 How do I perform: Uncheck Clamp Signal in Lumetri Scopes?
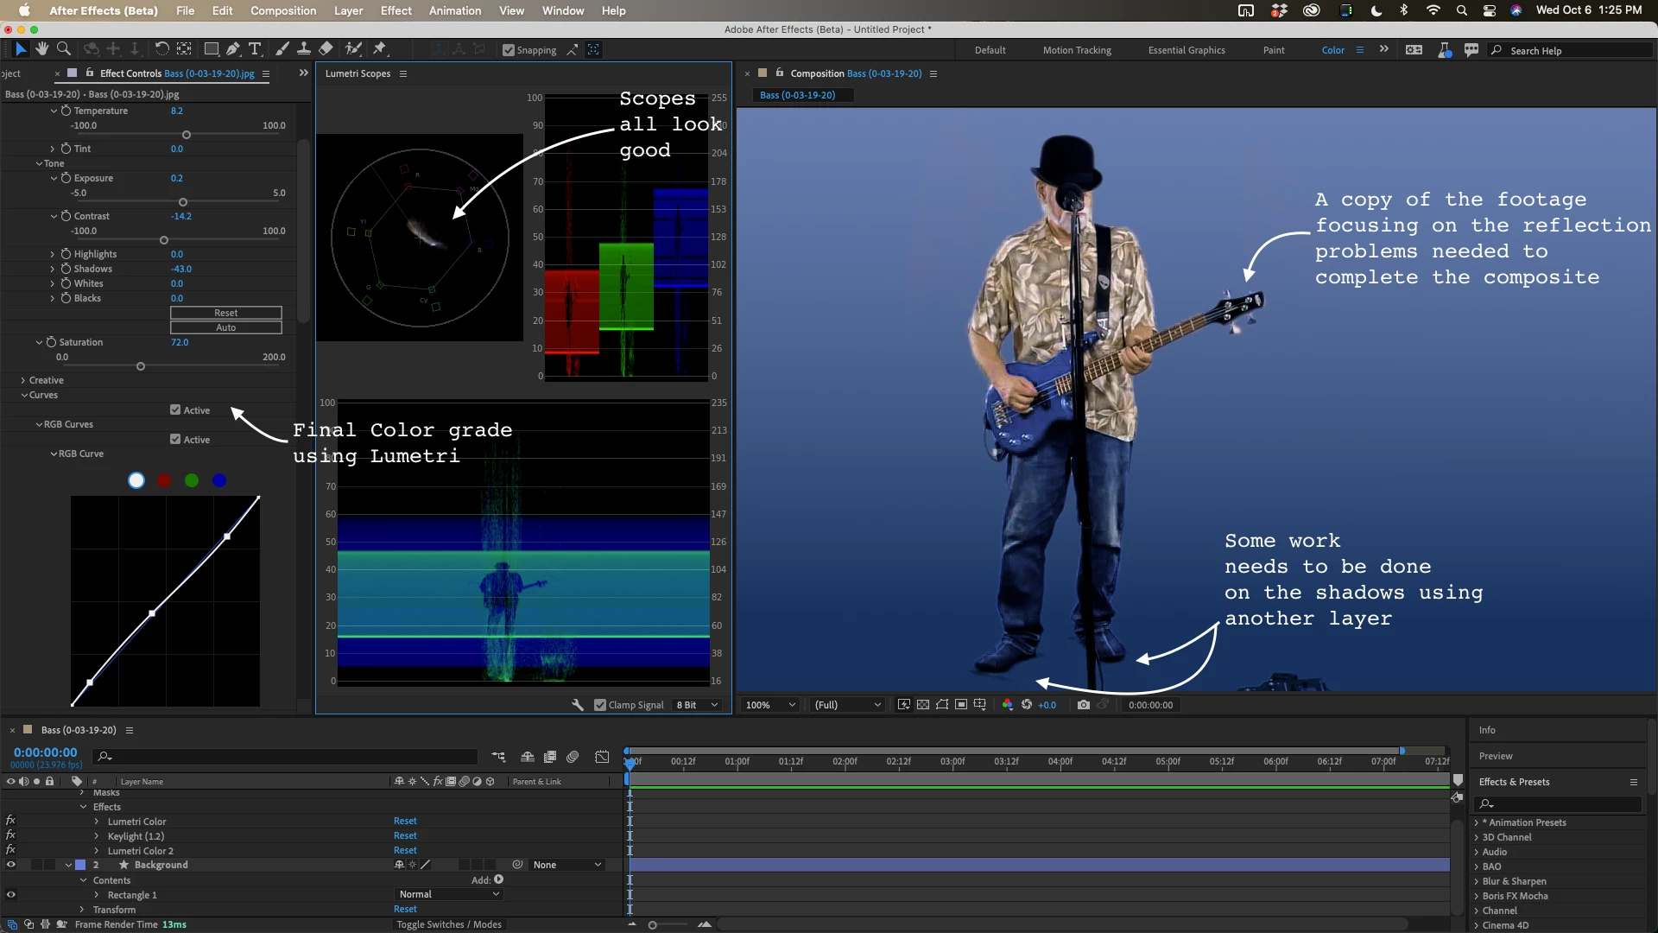pos(600,705)
